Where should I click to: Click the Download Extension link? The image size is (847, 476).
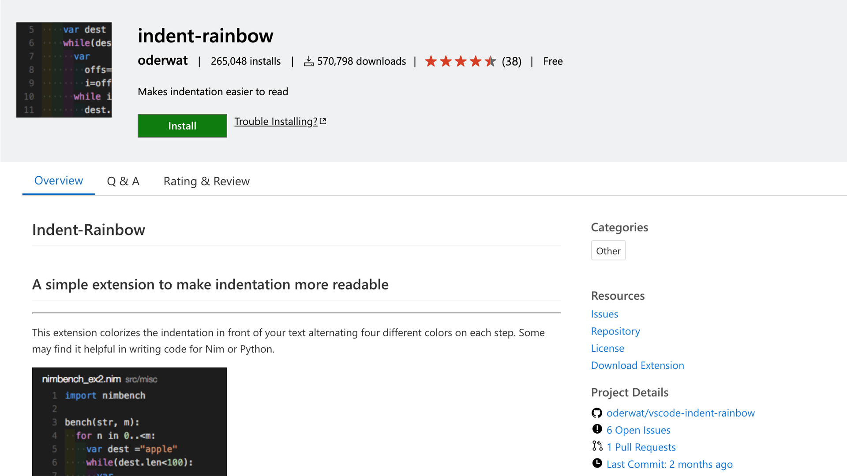tap(637, 365)
